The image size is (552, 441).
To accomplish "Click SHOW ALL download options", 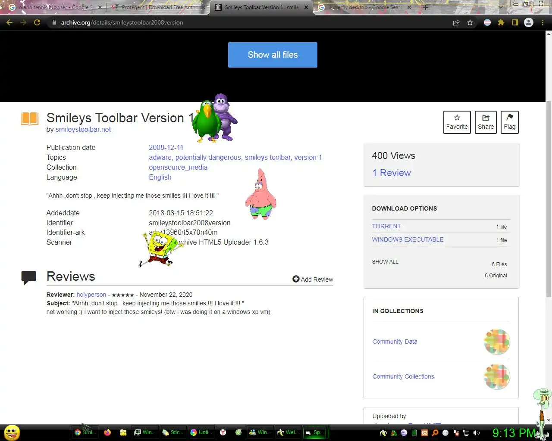I will click(x=385, y=261).
